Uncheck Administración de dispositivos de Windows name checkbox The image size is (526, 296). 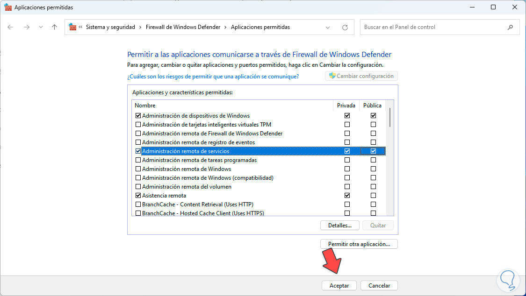pyautogui.click(x=138, y=115)
